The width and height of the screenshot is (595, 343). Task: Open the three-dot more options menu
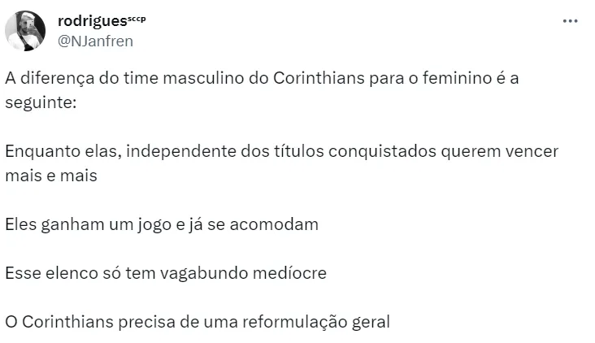[570, 21]
